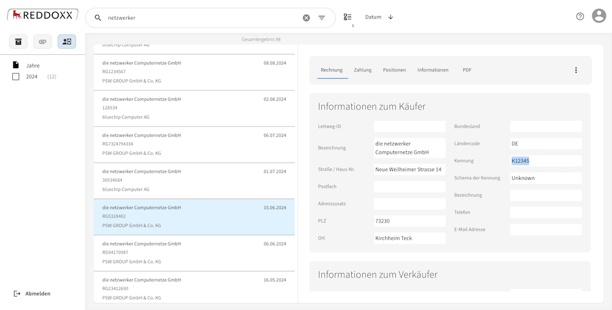This screenshot has width=612, height=310.
Task: Click the Jahre filter heading
Action: click(x=33, y=66)
